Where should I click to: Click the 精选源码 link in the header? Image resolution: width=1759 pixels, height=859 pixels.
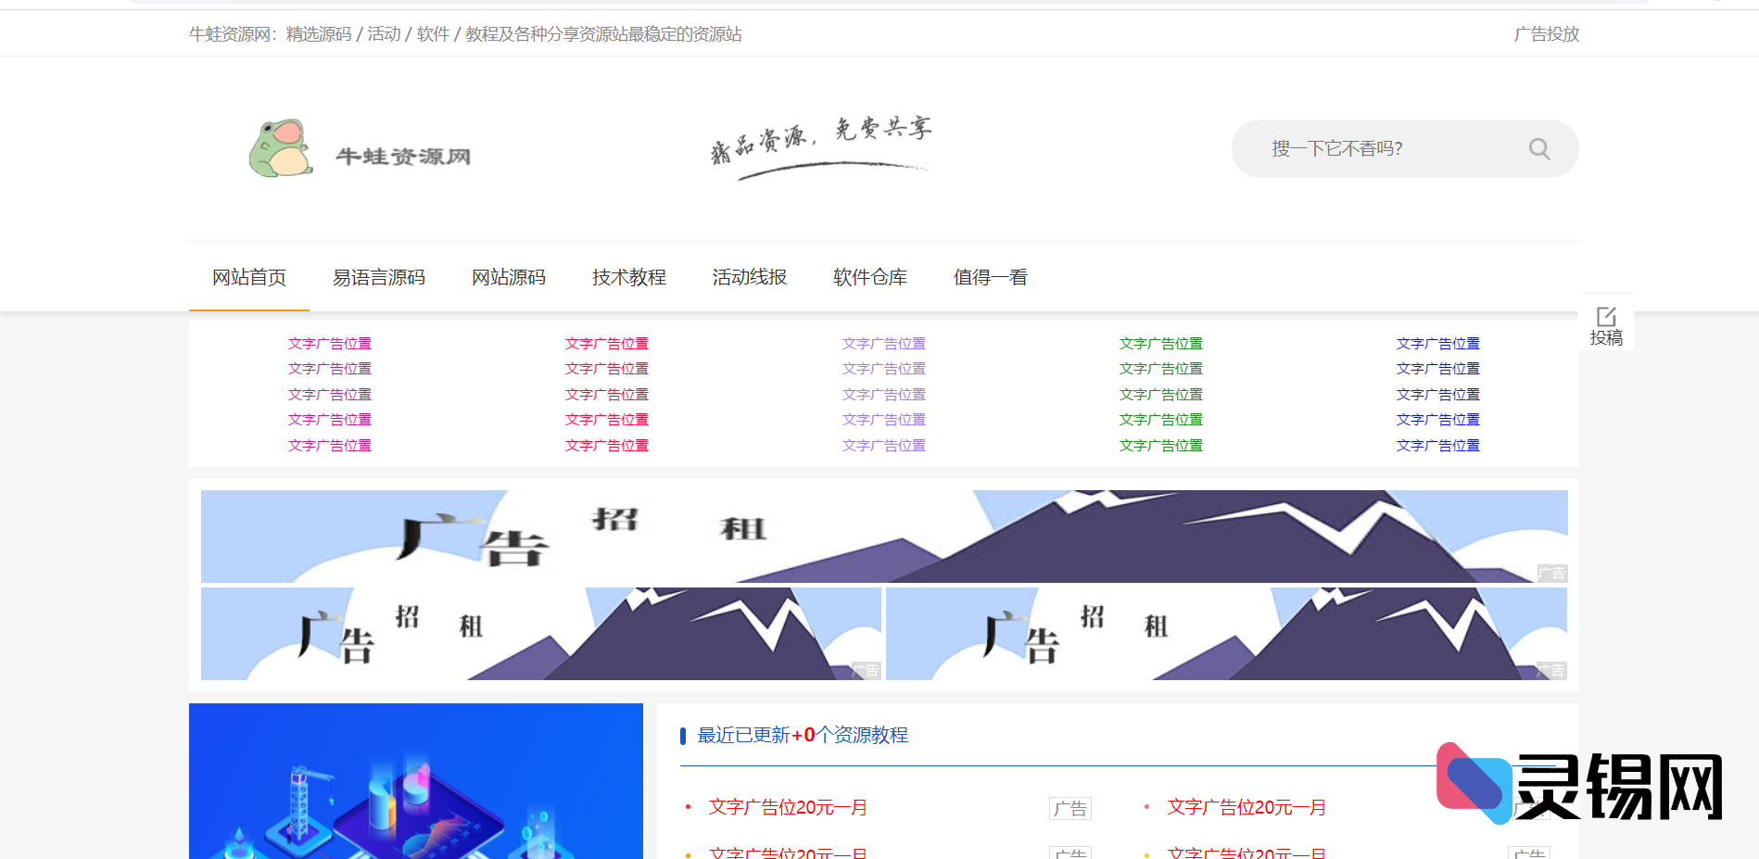click(x=319, y=34)
